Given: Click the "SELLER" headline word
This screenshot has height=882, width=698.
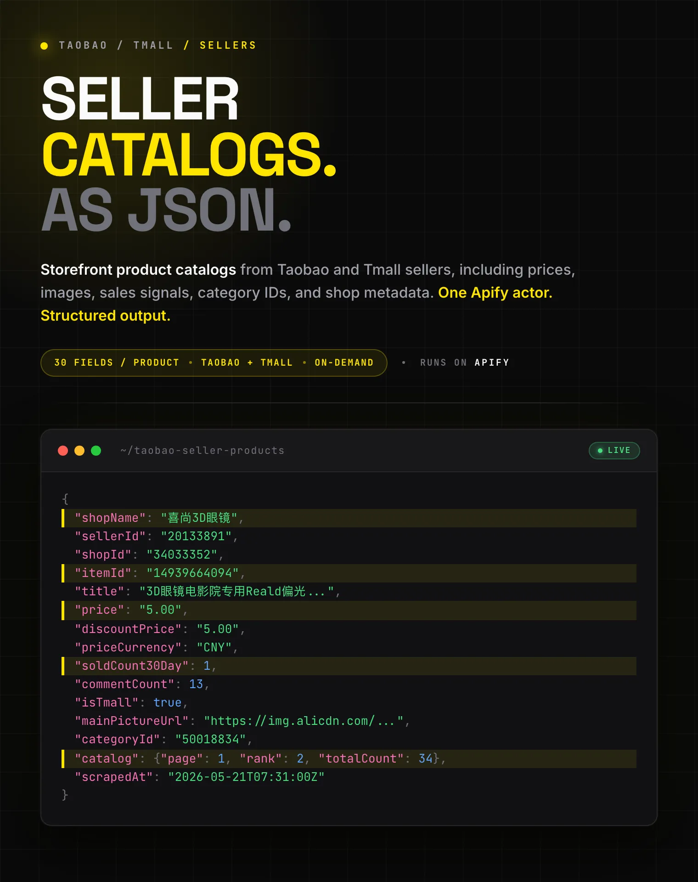Looking at the screenshot, I should pyautogui.click(x=140, y=99).
